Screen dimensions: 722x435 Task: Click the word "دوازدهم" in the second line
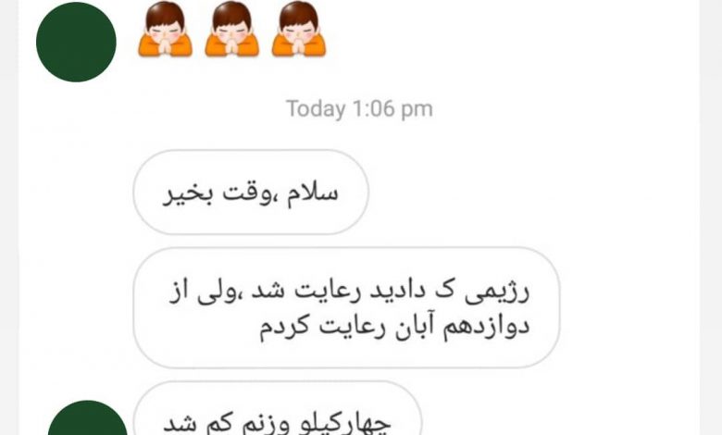point(486,327)
